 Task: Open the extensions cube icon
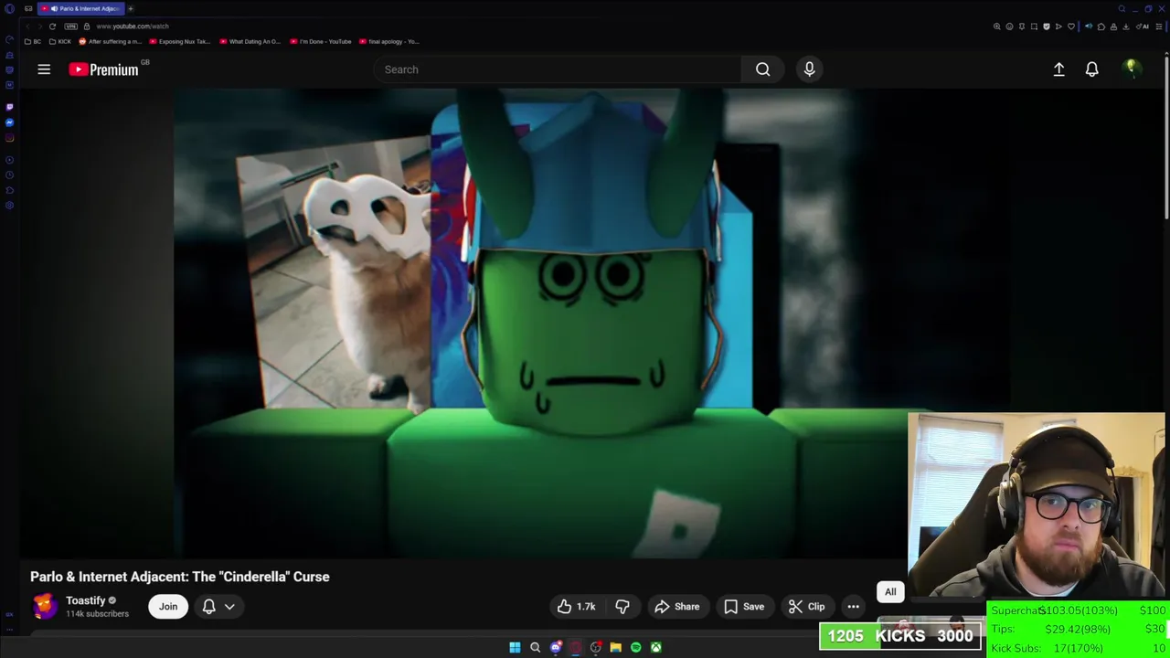pos(1101,27)
